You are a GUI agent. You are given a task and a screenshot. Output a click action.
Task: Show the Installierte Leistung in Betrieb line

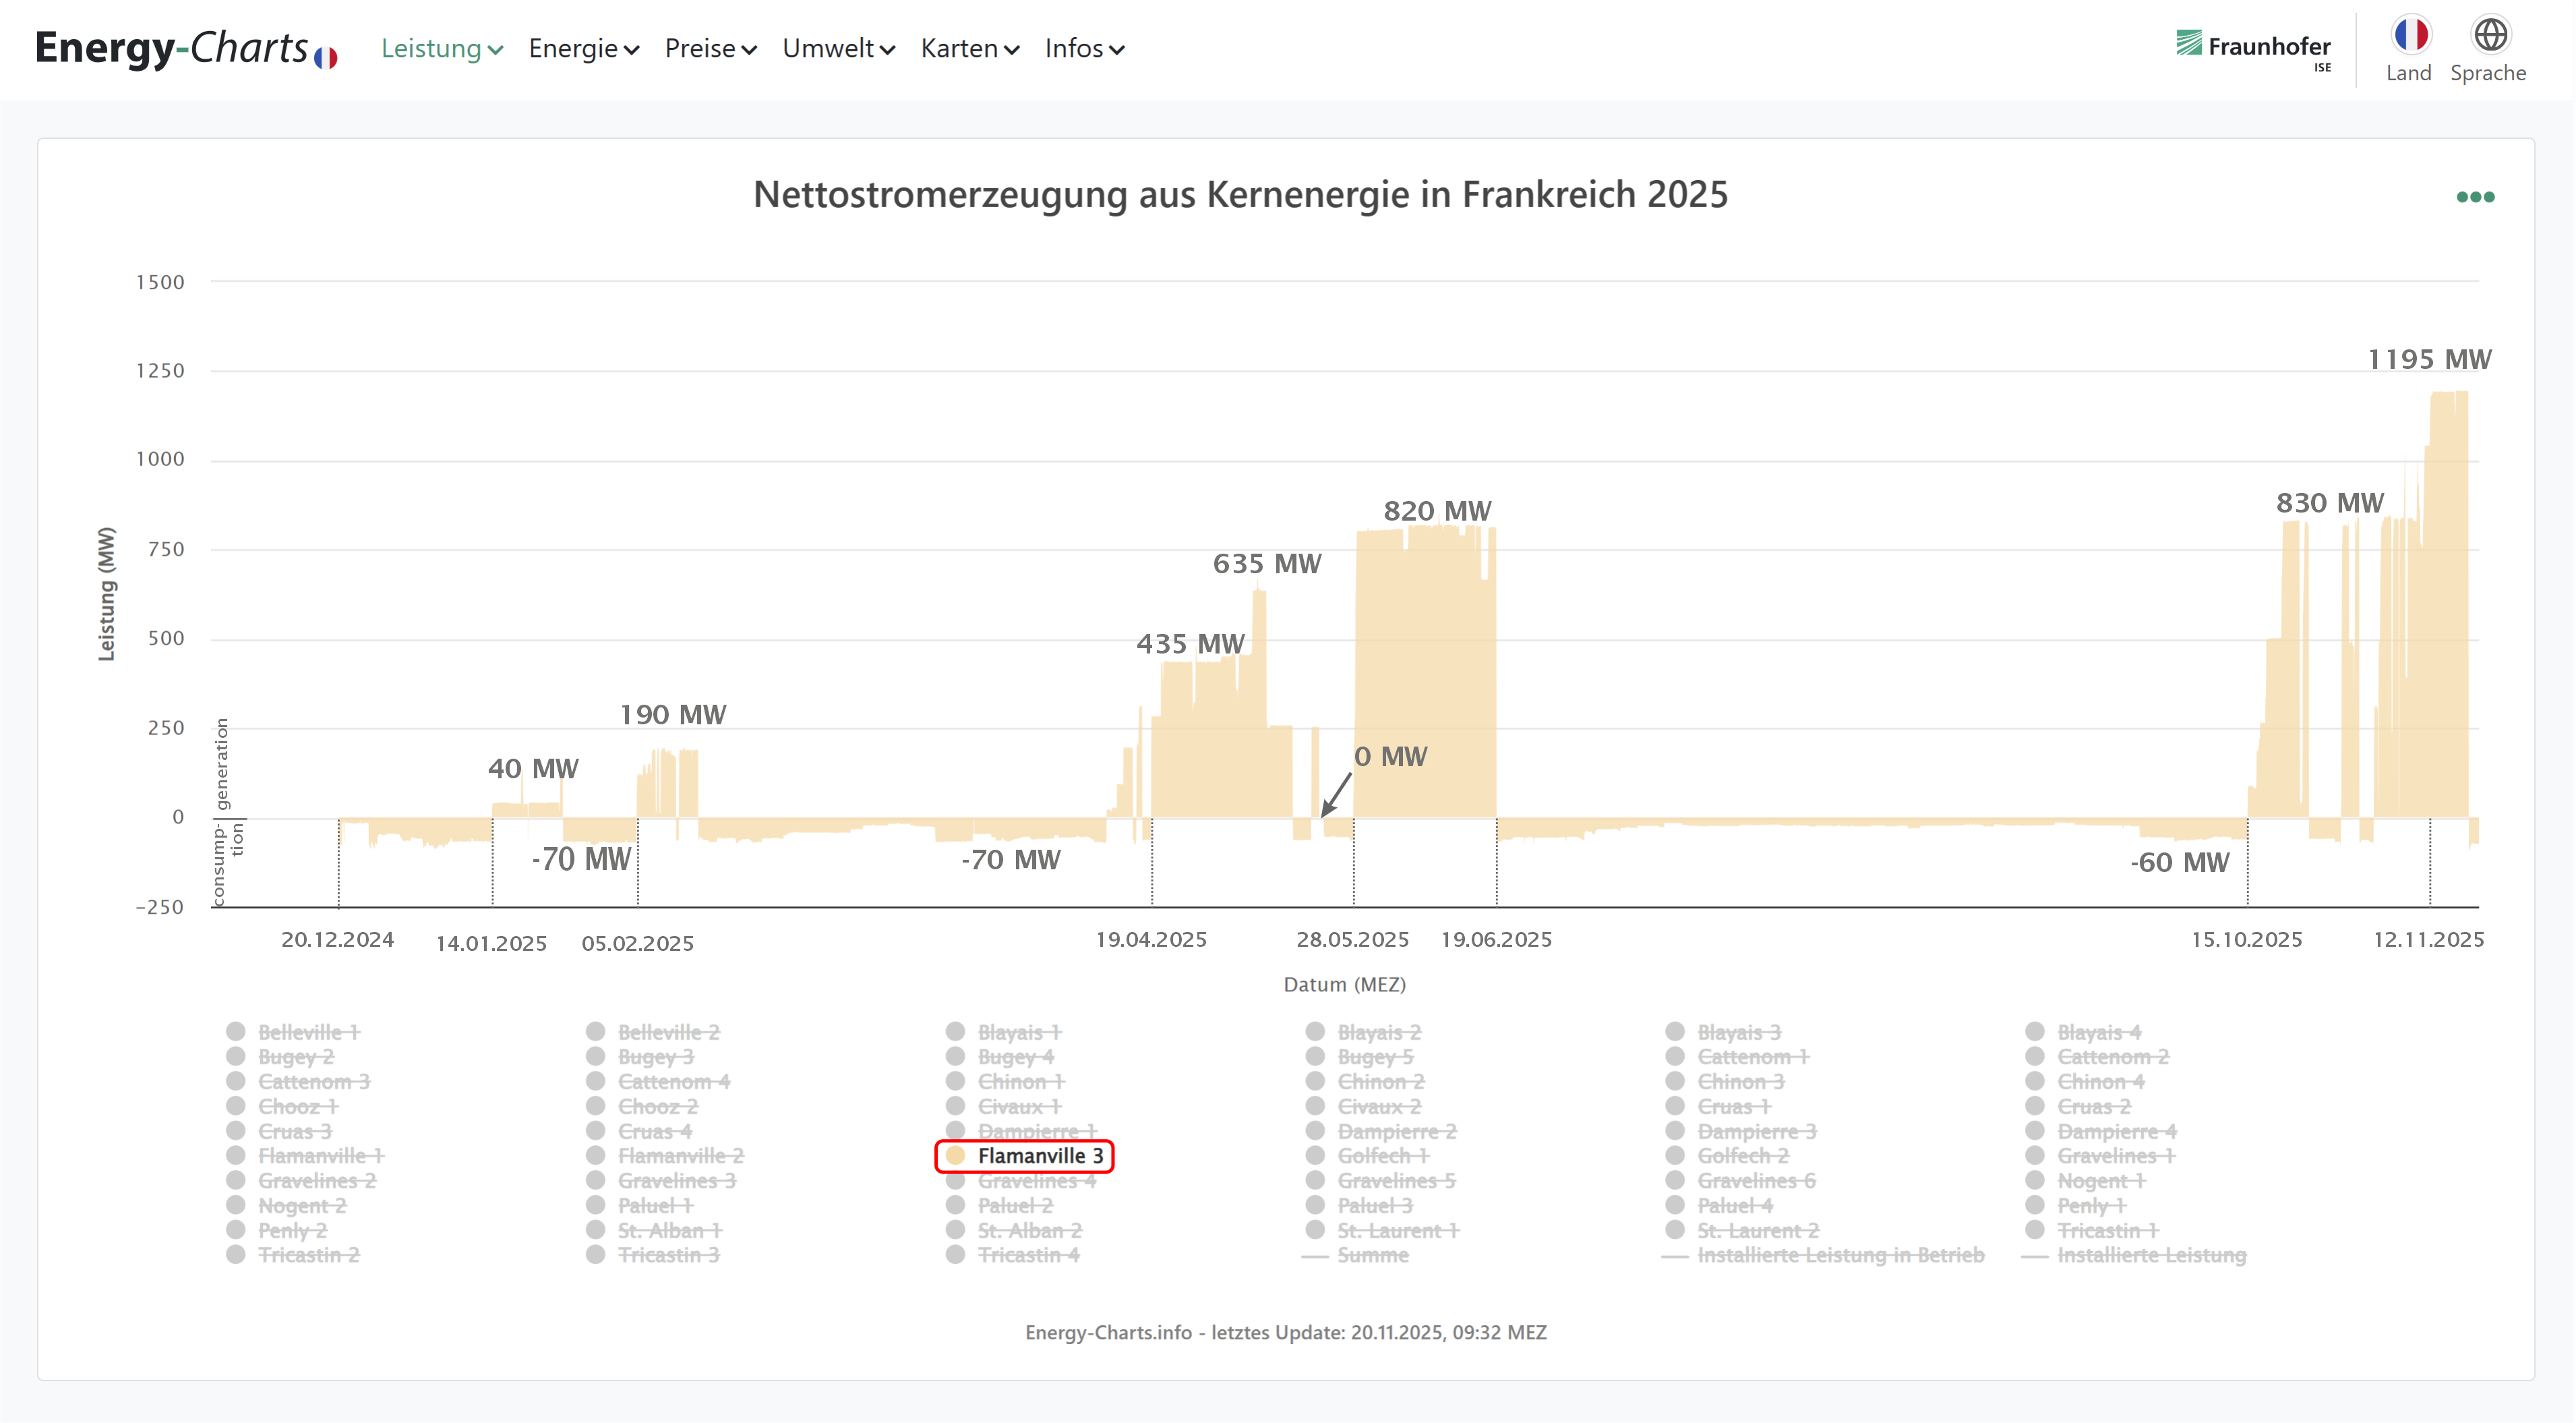coord(1840,1255)
